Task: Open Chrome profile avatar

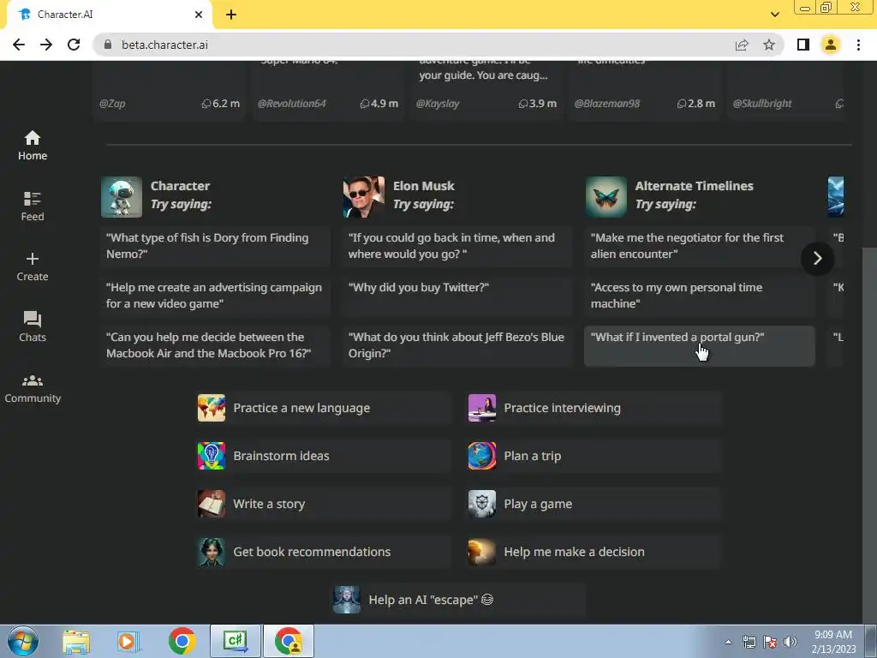Action: point(831,45)
